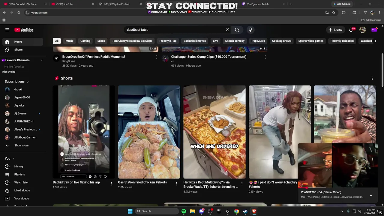Select the Freestyle Rap chip
The height and width of the screenshot is (216, 384).
tap(168, 41)
